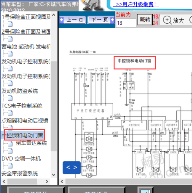This screenshot has width=192, height=193.
Task: Click page icon under TCS电子控制系统
Action: click(x=10, y=113)
